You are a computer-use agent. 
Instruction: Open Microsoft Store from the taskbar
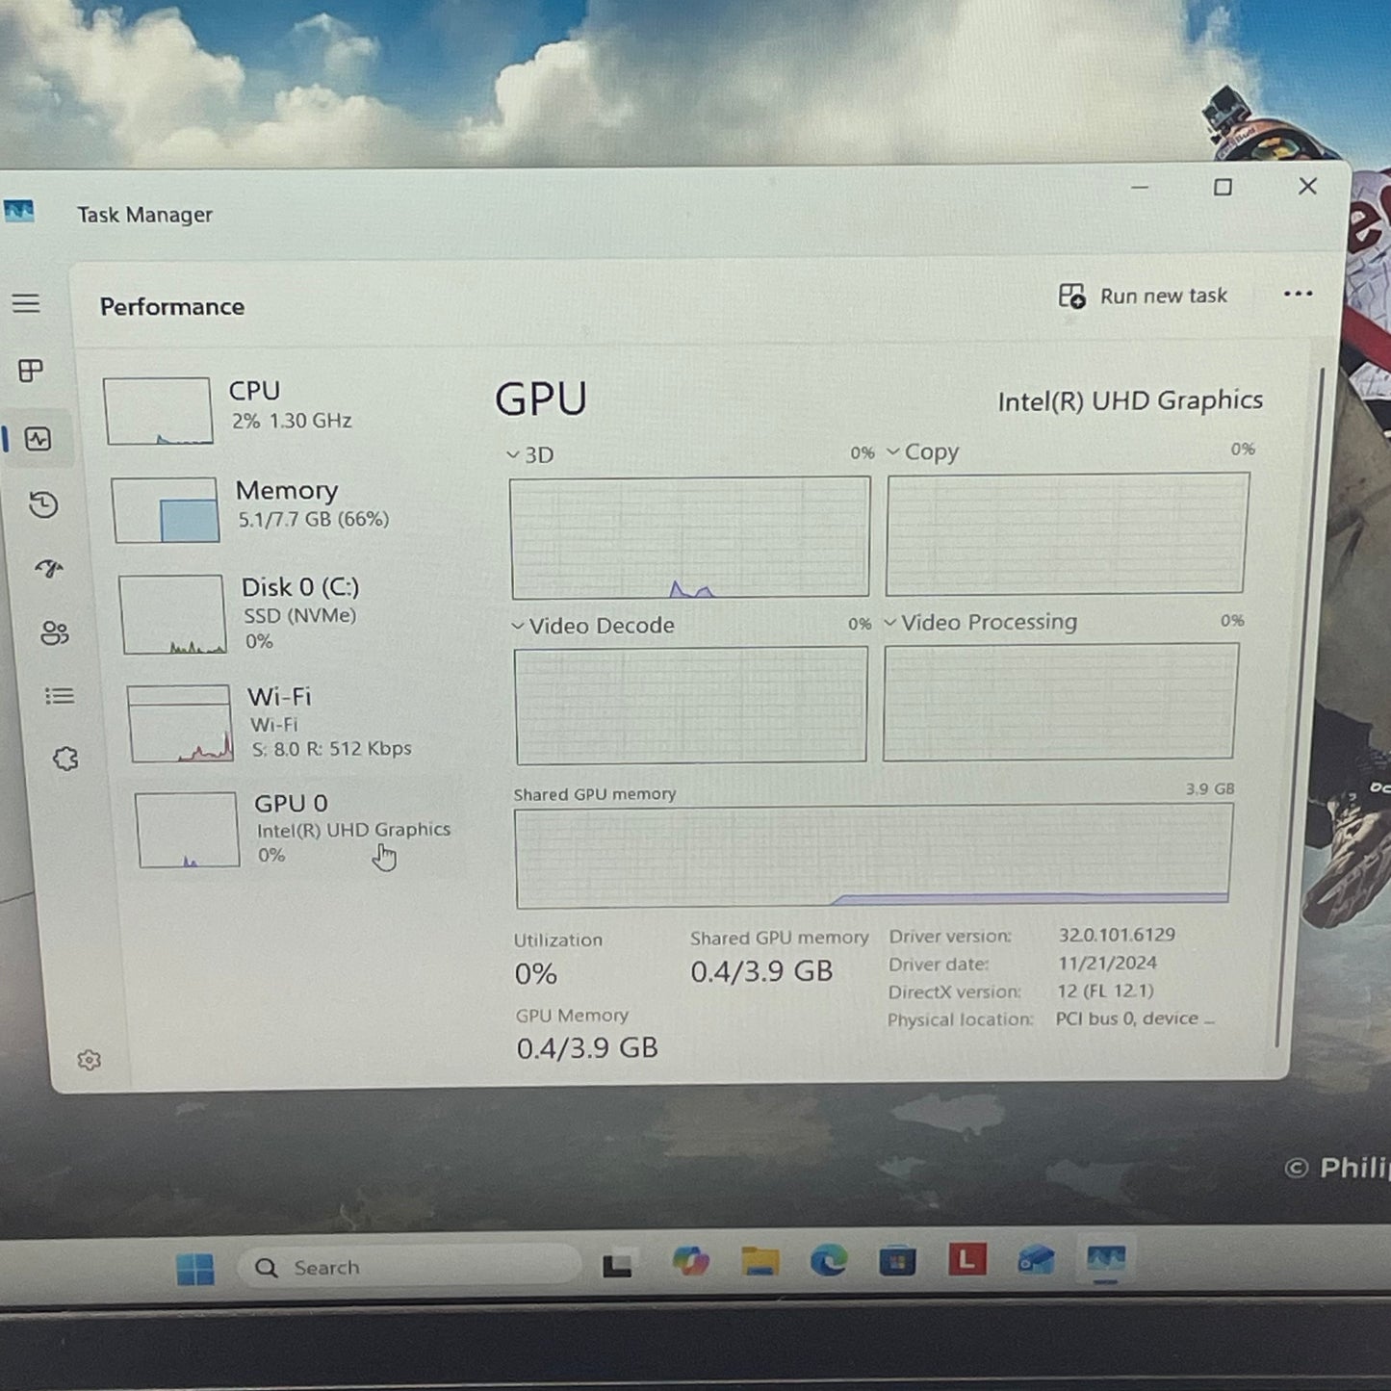(x=897, y=1260)
